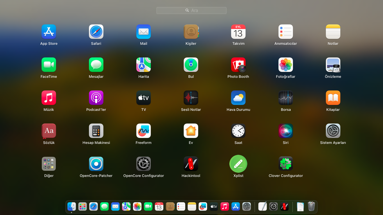This screenshot has height=215, width=383.
Task: Launch the Sözlük dictionary
Action: coord(49,131)
